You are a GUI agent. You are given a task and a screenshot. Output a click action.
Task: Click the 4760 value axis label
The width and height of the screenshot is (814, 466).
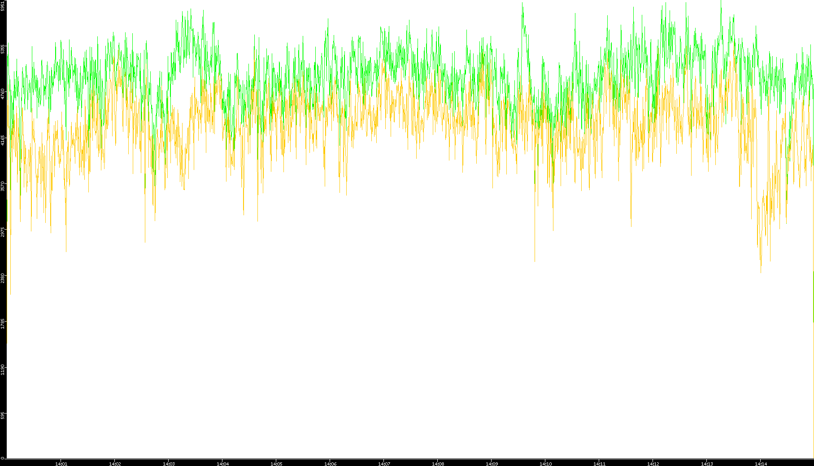(3, 94)
